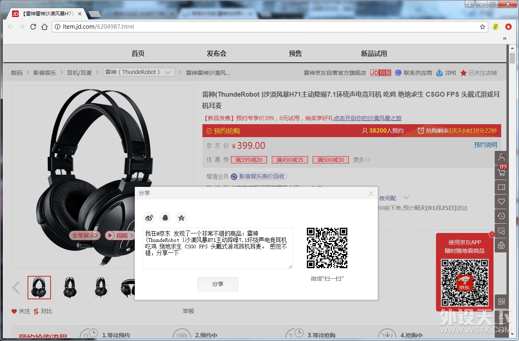This screenshot has width=519, height=341.
Task: Show hidden extensions chevron (»)
Action: click(505, 38)
